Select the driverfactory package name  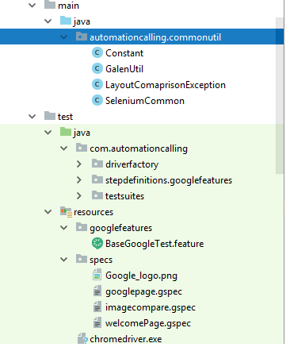(132, 164)
